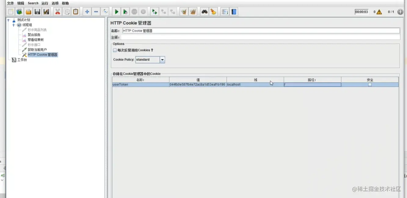The height and width of the screenshot is (198, 407).
Task: Tick the 安全 checkbox in userToken row
Action: pos(370,85)
